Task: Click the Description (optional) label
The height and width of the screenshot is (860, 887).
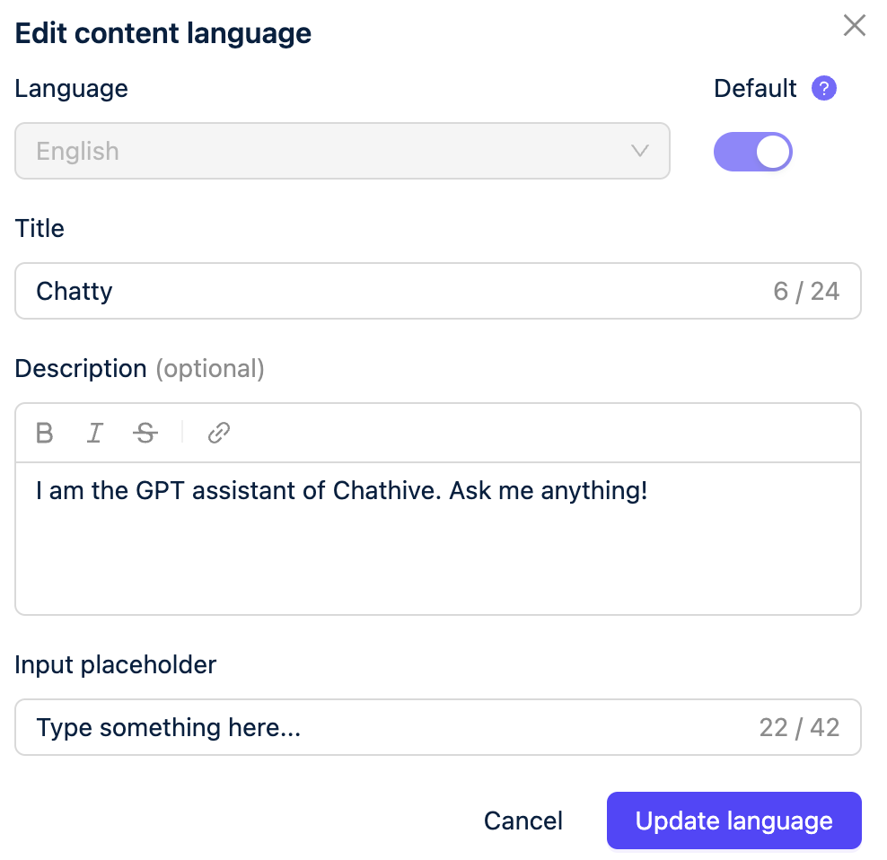Action: click(x=139, y=368)
